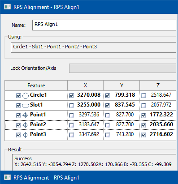The height and width of the screenshot is (184, 178).
Task: Edit the Name field RPS Align1
Action: 104,25
